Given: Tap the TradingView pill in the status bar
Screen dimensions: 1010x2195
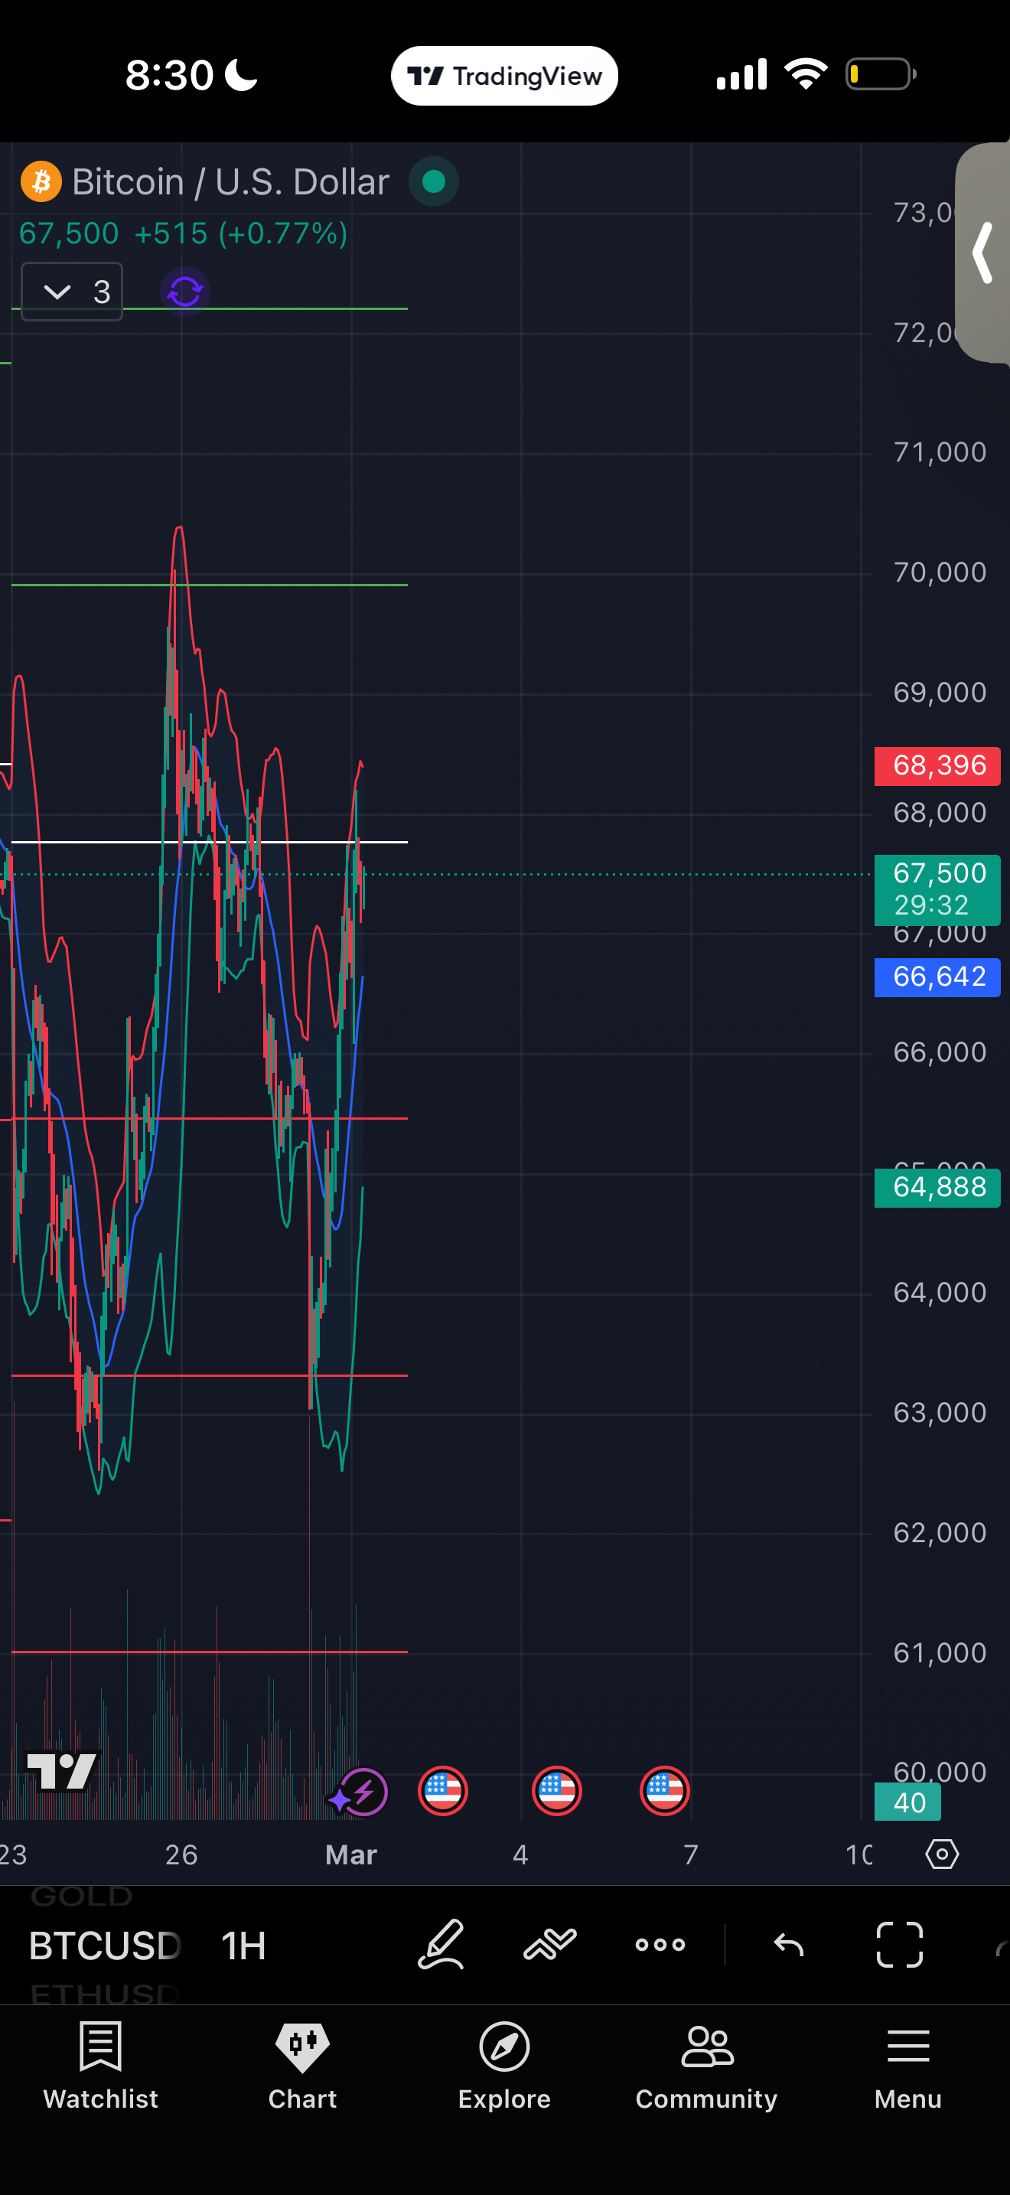Looking at the screenshot, I should [504, 76].
